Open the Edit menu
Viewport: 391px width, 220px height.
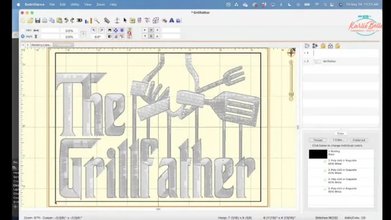tap(63, 4)
